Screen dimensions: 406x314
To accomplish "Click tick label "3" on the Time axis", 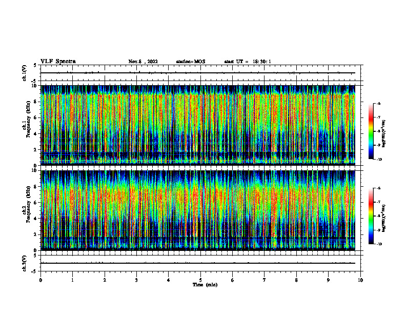I will 136,280.
